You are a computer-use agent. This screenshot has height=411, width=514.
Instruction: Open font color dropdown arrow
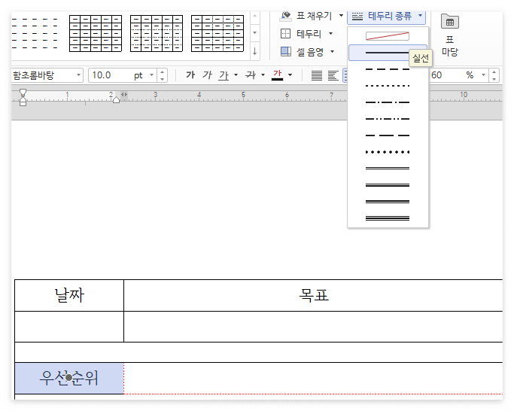290,75
